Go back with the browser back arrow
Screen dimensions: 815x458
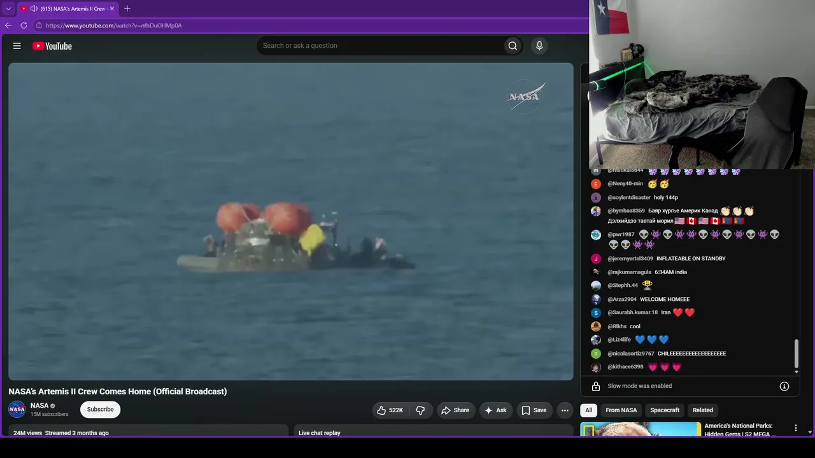click(8, 25)
